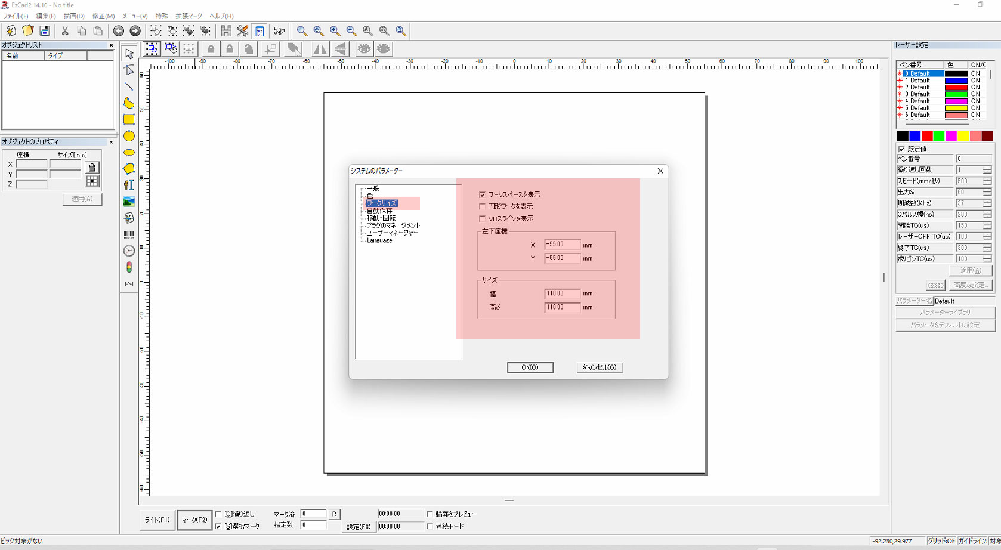Viewport: 1001px width, 550px height.
Task: Open the 編集(E) menu
Action: click(46, 16)
